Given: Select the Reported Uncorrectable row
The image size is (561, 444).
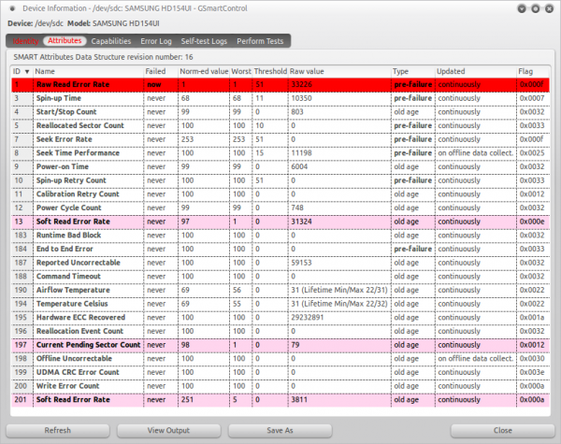Looking at the screenshot, I should (x=280, y=263).
